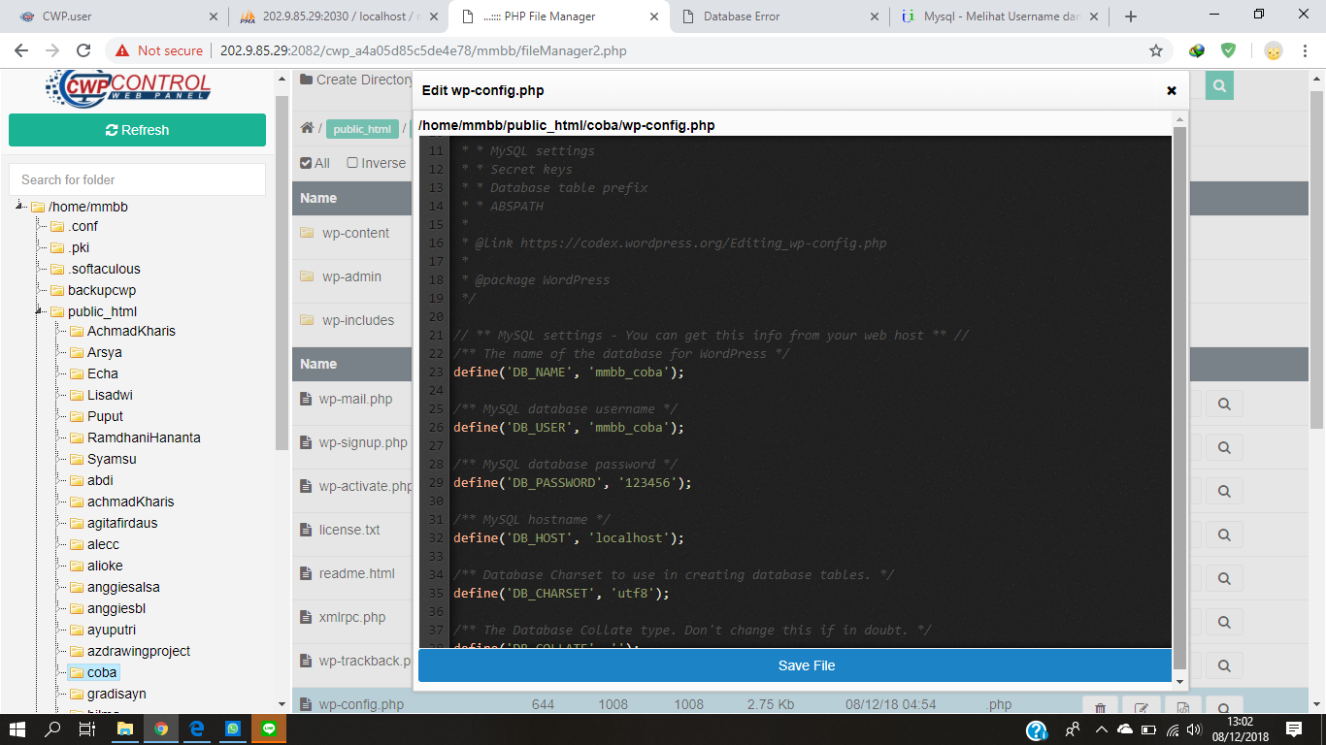Viewport: 1326px width, 745px height.
Task: Switch to the Database Error tab
Action: tap(780, 16)
